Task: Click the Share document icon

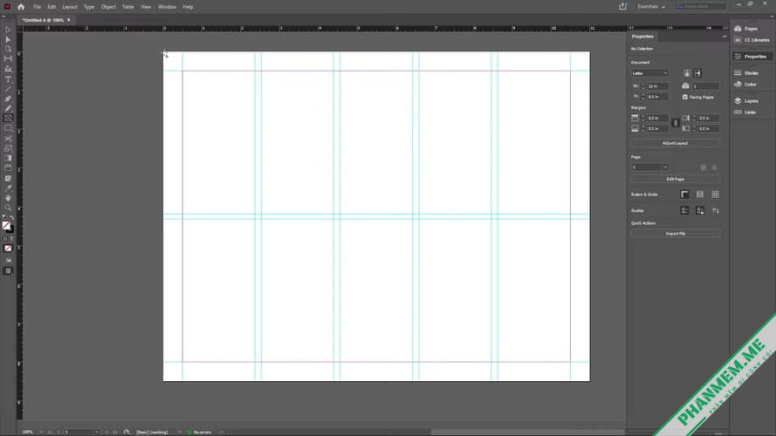Action: [x=622, y=6]
